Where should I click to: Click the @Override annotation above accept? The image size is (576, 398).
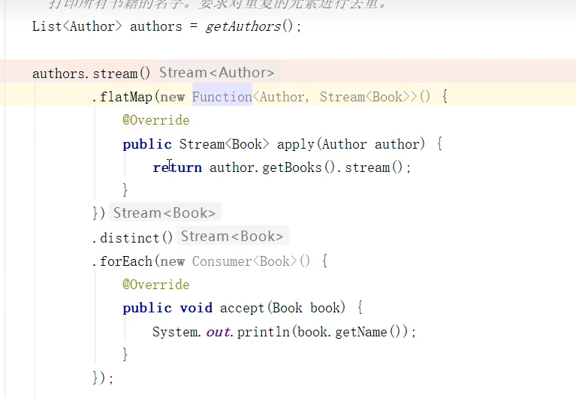pyautogui.click(x=156, y=285)
